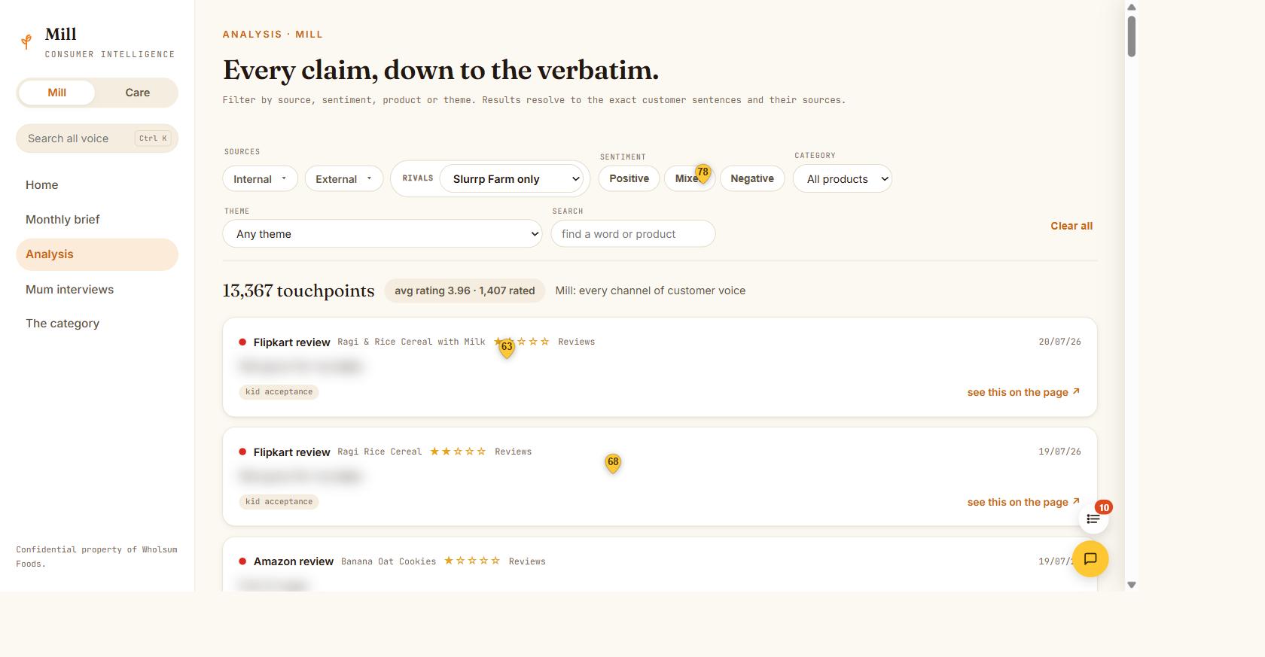This screenshot has width=1265, height=657.
Task: Expand the External sources dropdown
Action: coord(344,179)
